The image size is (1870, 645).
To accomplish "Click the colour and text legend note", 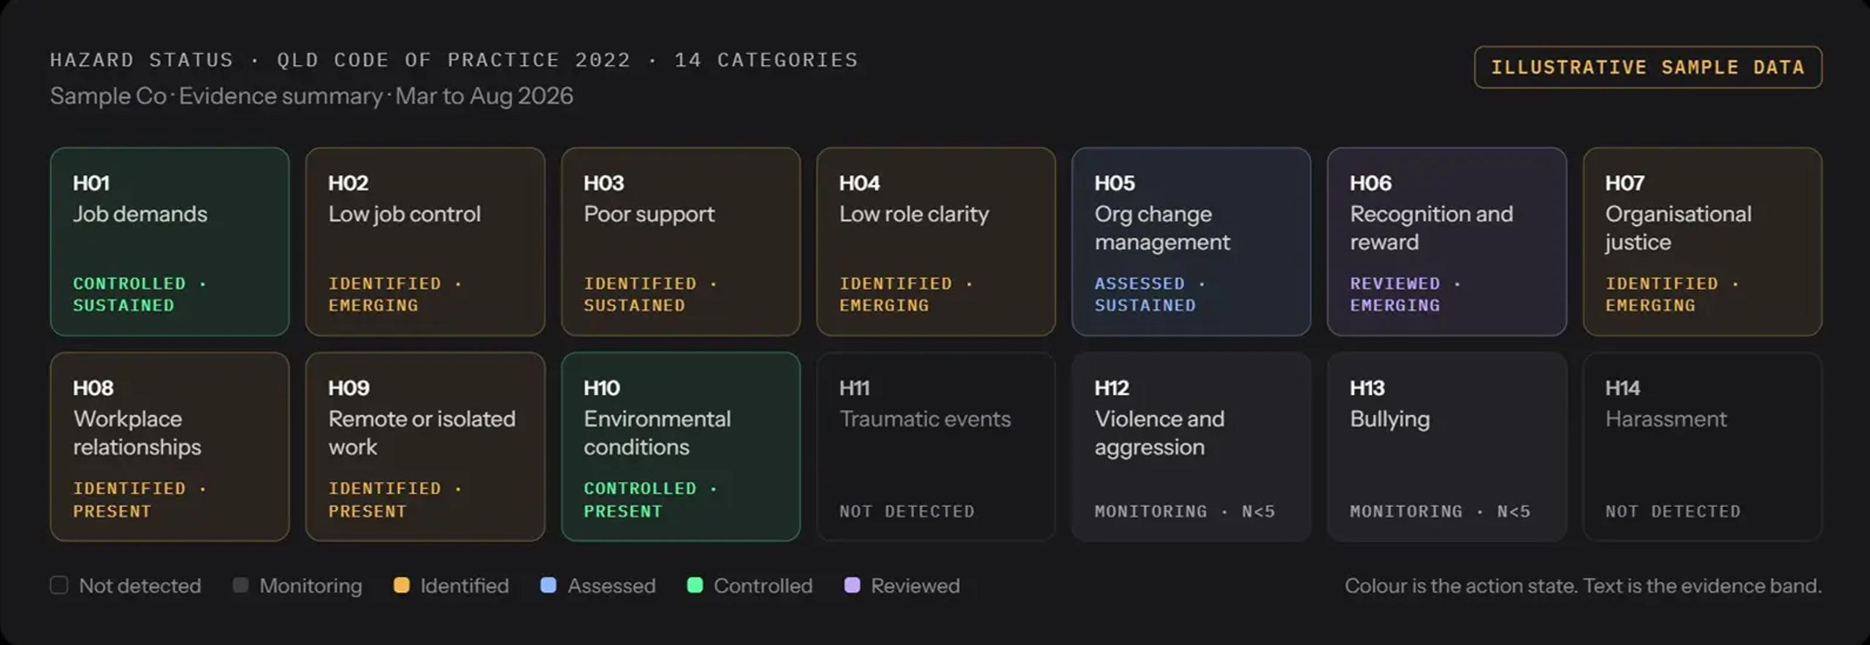I will tap(1584, 586).
